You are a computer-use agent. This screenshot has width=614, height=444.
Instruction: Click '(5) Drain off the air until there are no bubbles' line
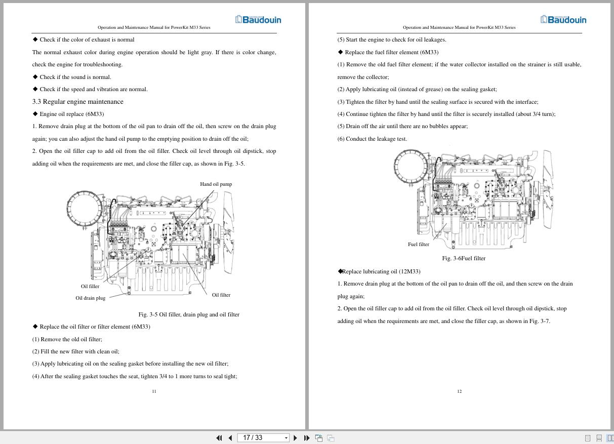point(402,127)
